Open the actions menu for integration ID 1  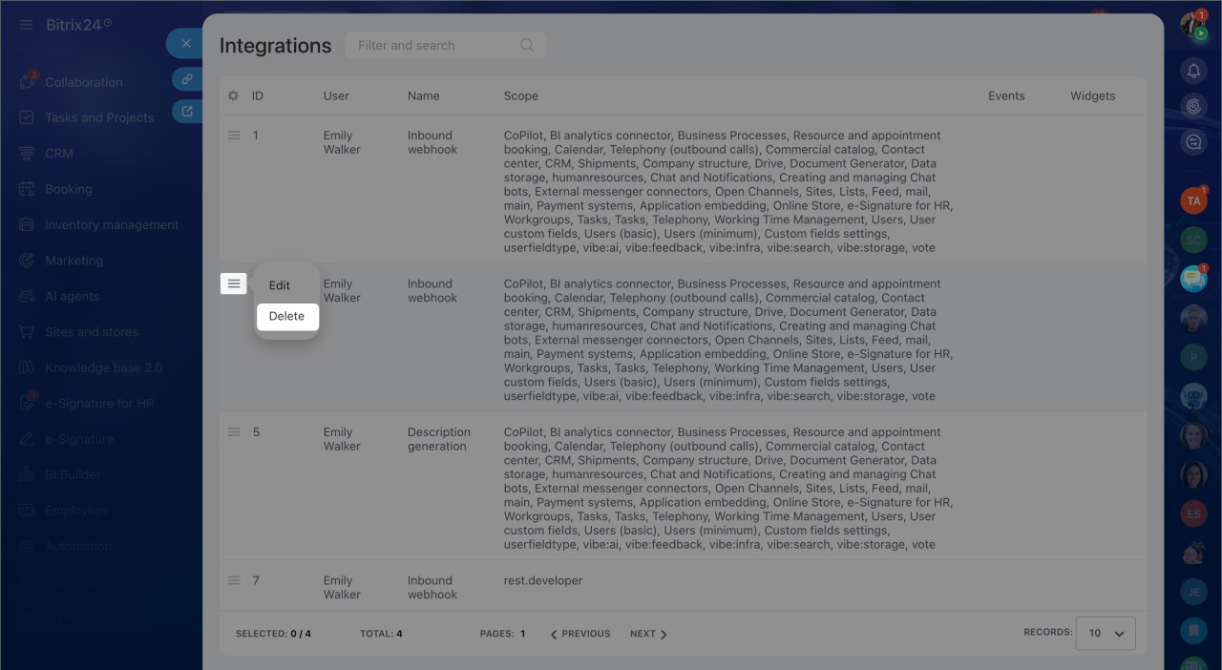click(x=234, y=136)
